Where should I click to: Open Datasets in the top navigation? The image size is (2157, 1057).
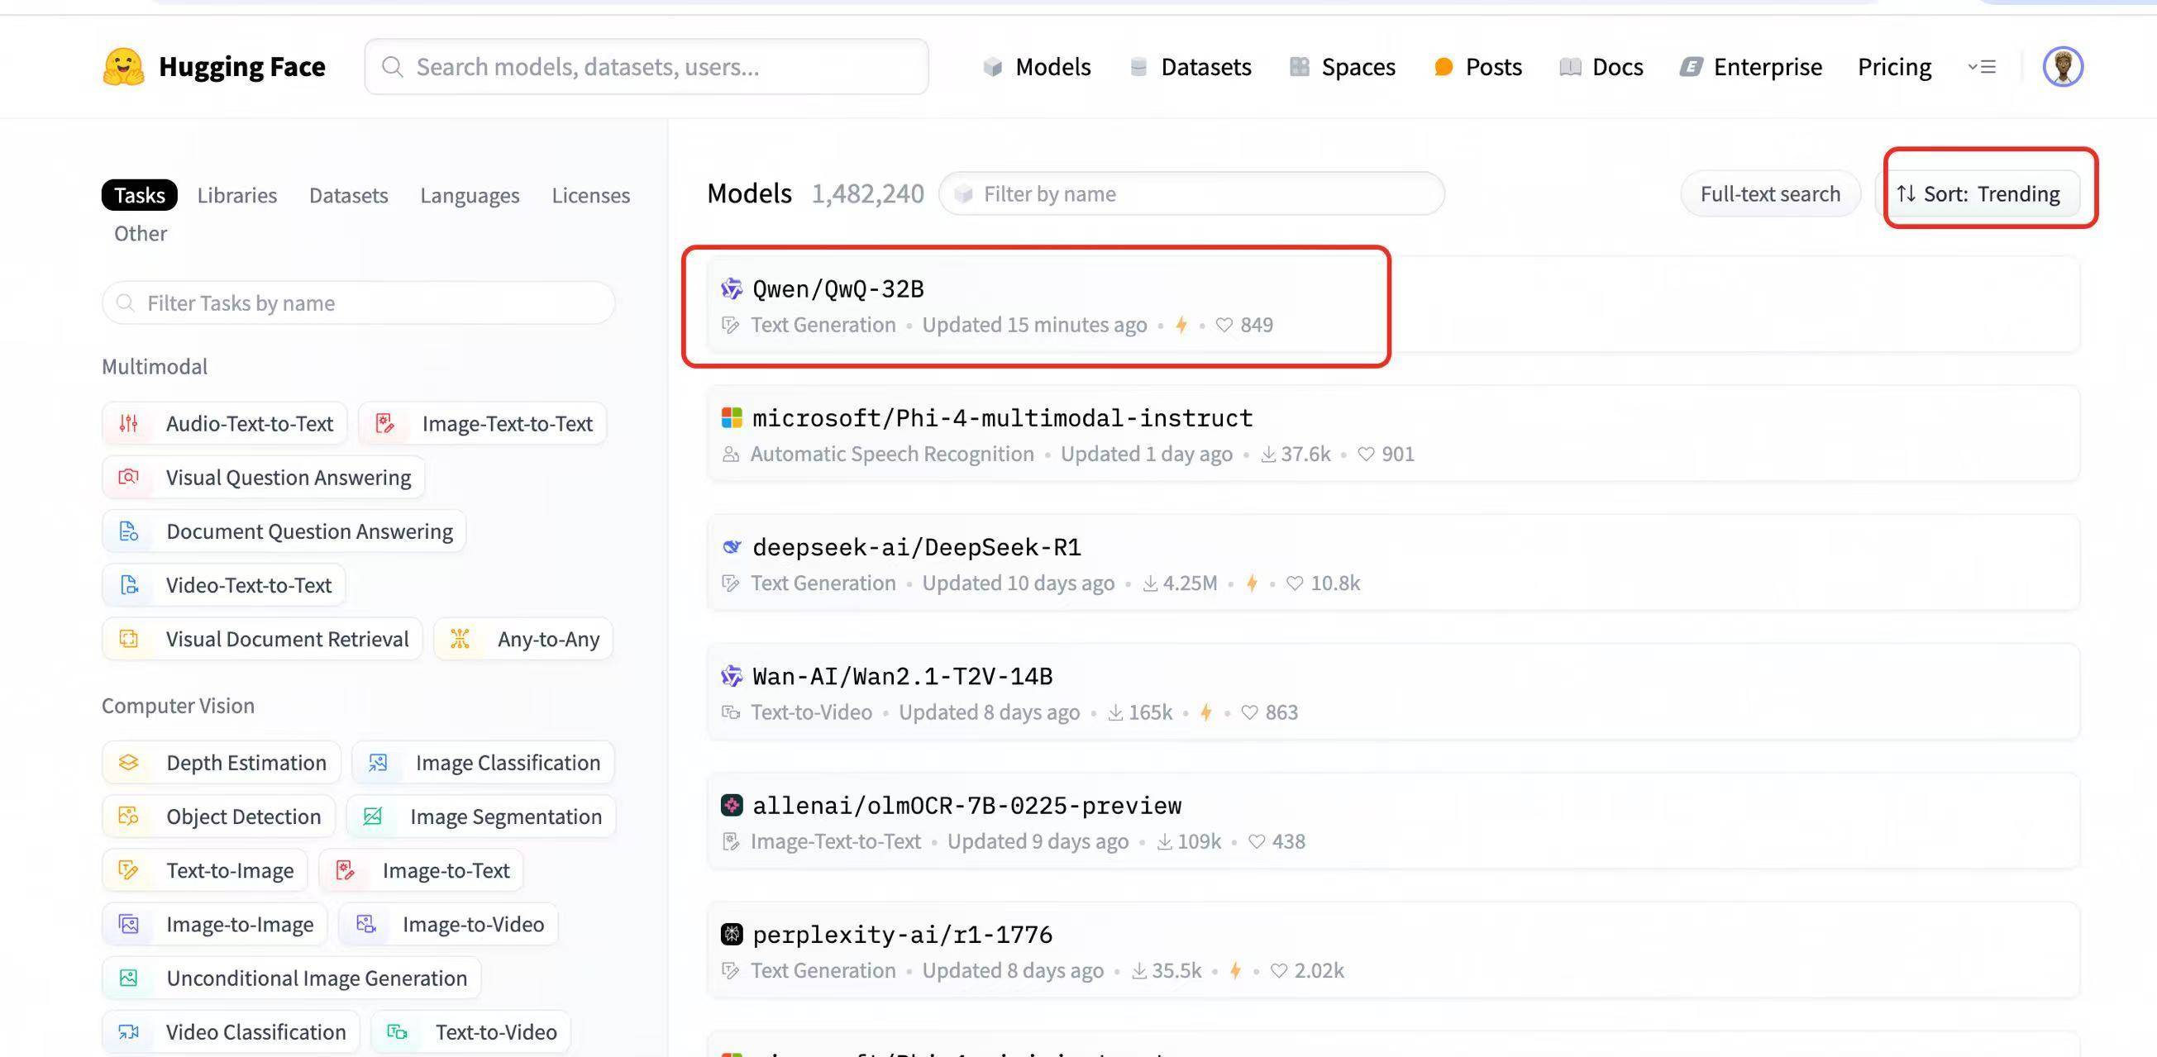tap(1190, 67)
